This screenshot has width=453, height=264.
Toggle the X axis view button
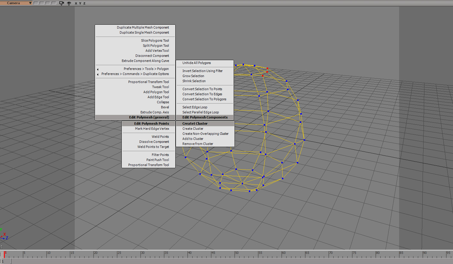(76, 3)
